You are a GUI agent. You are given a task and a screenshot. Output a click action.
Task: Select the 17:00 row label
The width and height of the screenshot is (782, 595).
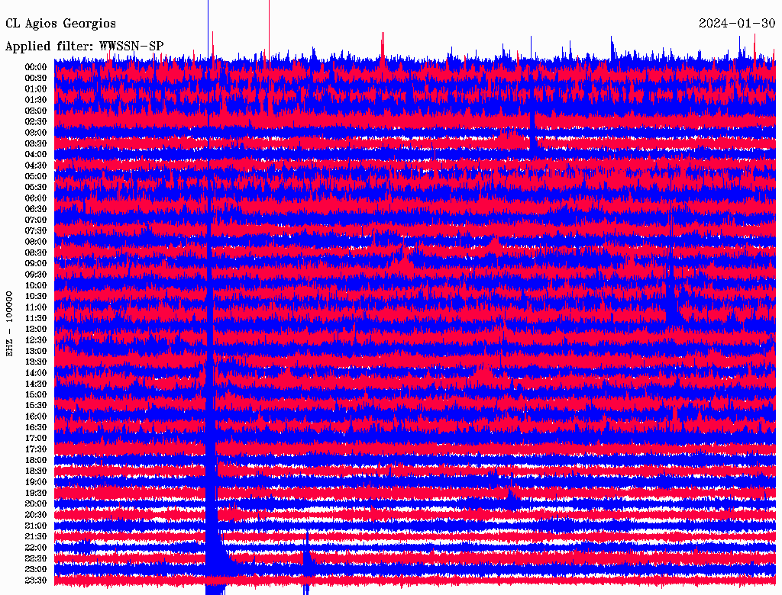pyautogui.click(x=36, y=439)
